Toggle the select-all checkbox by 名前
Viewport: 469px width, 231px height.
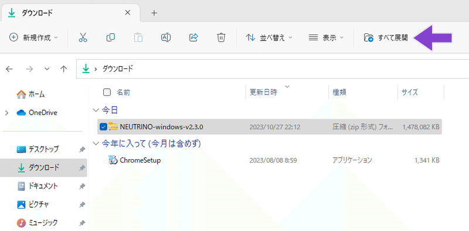(107, 92)
